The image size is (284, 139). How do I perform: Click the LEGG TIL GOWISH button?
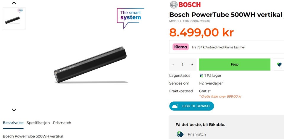pyautogui.click(x=191, y=106)
